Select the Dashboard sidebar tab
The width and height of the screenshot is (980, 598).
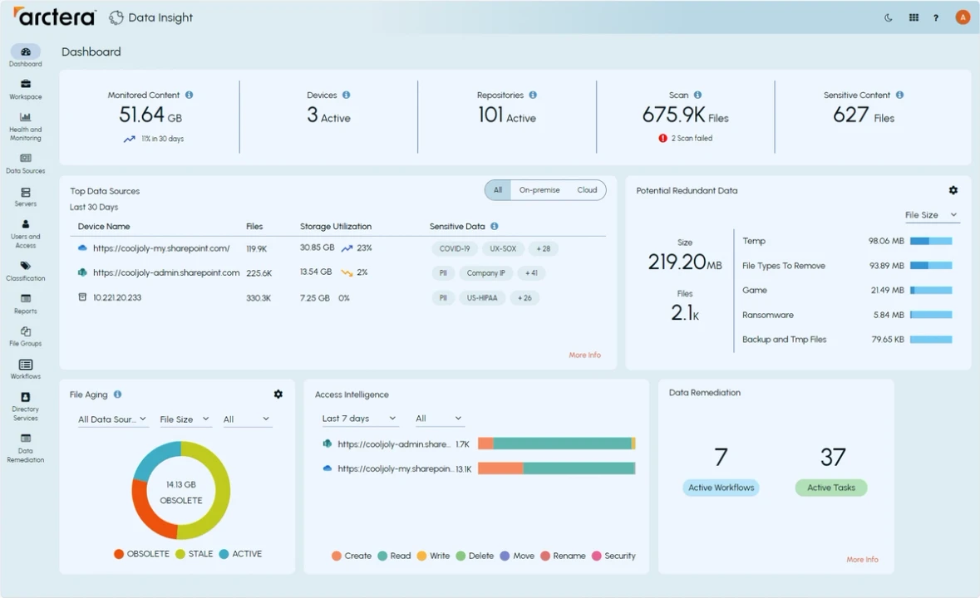pyautogui.click(x=25, y=56)
